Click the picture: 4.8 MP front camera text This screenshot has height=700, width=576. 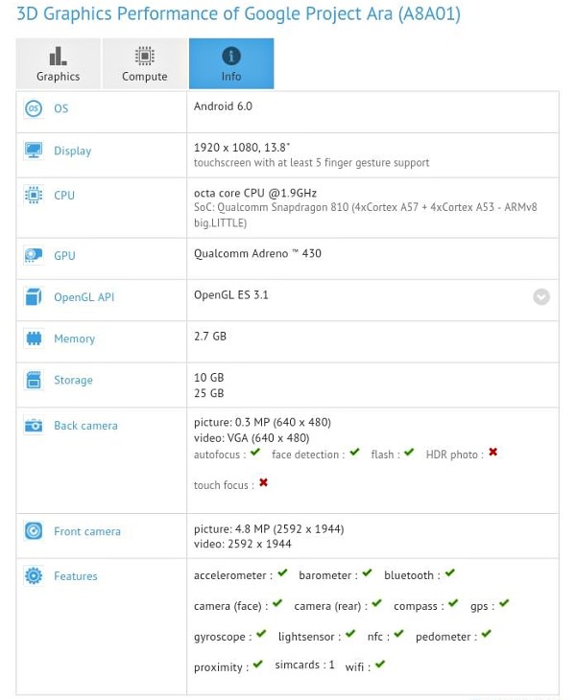(x=269, y=529)
